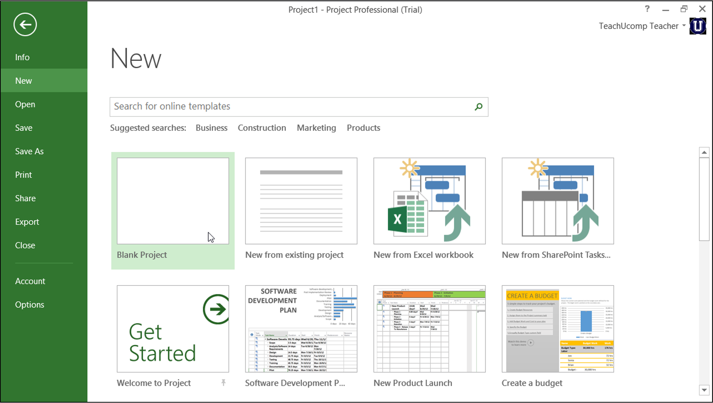Open the Options dialog
This screenshot has width=713, height=403.
pyautogui.click(x=30, y=304)
